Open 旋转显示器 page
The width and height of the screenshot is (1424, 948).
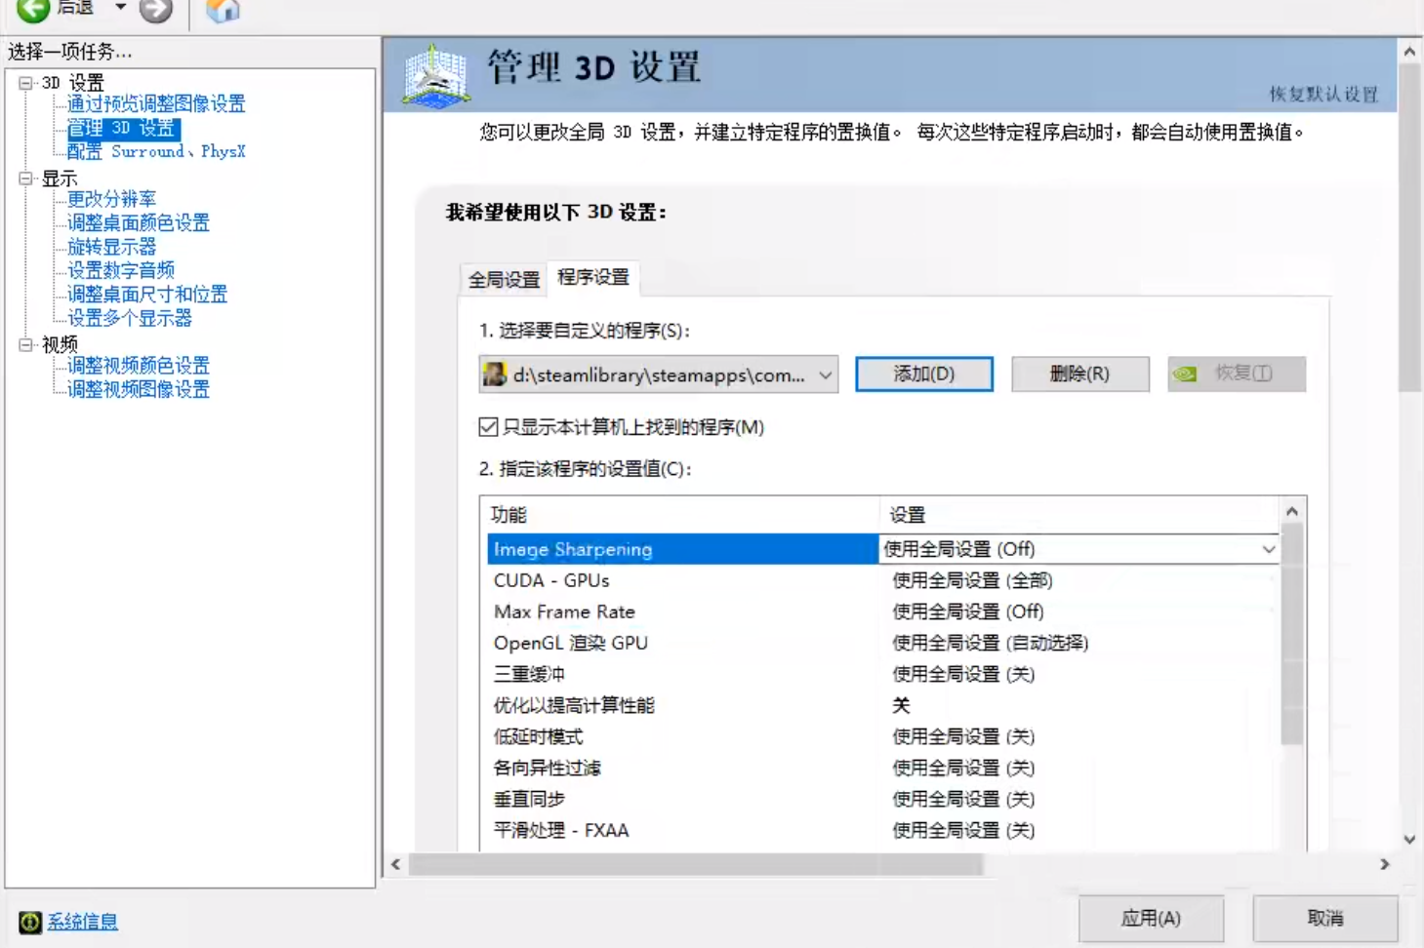coord(111,247)
